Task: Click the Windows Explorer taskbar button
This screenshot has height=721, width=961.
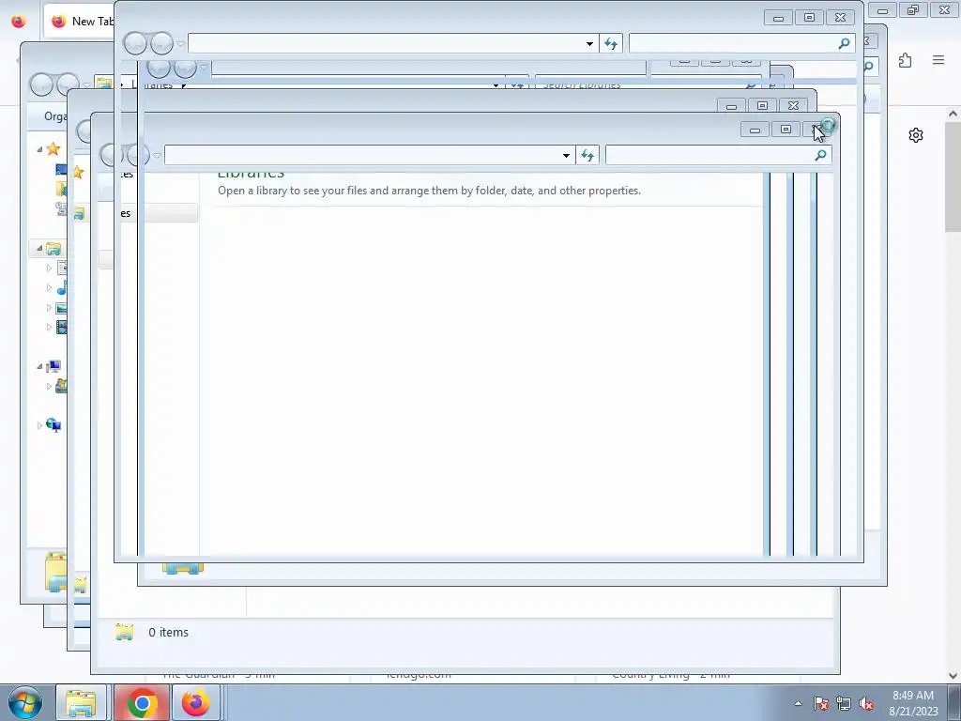Action: point(81,702)
